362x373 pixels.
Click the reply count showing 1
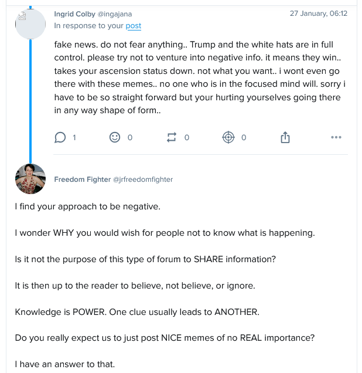pos(74,137)
